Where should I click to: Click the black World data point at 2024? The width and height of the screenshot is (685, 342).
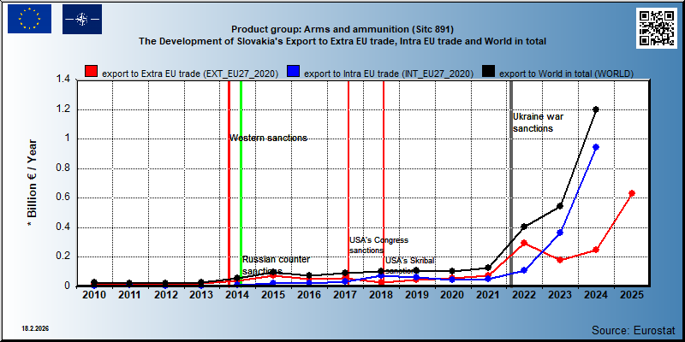[x=595, y=109]
